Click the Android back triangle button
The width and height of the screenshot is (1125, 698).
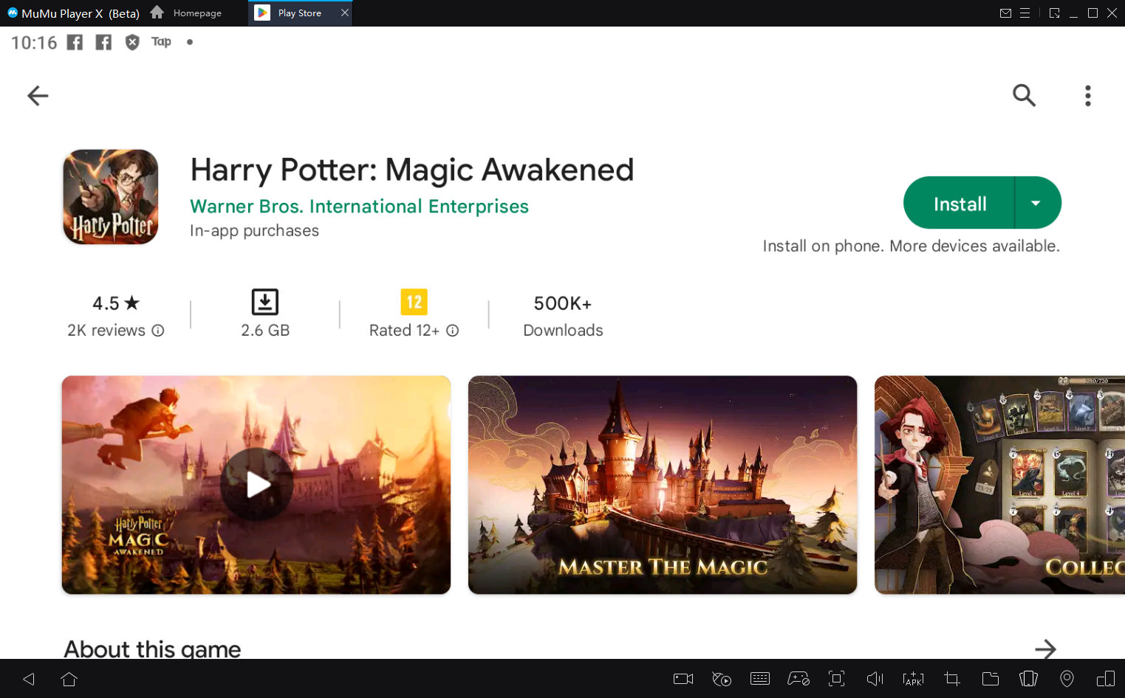29,679
